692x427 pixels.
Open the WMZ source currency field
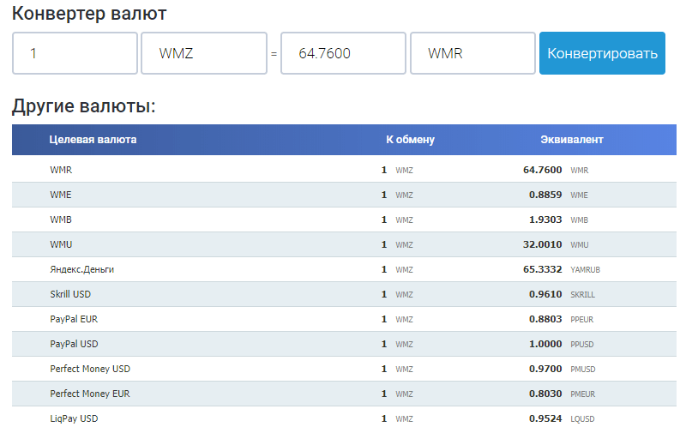(204, 53)
